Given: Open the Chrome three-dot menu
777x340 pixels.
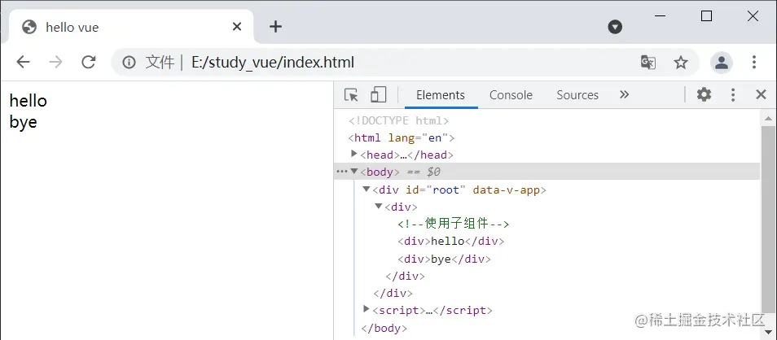Looking at the screenshot, I should (x=753, y=62).
